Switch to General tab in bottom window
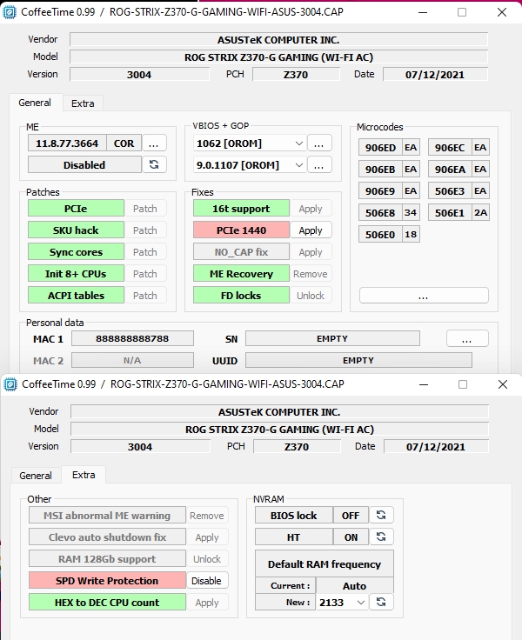Viewport: 522px width, 640px height. [x=36, y=476]
